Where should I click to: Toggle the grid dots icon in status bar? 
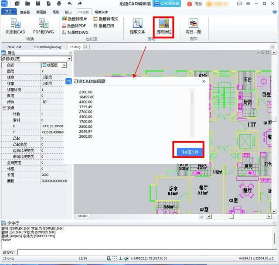(x=115, y=258)
